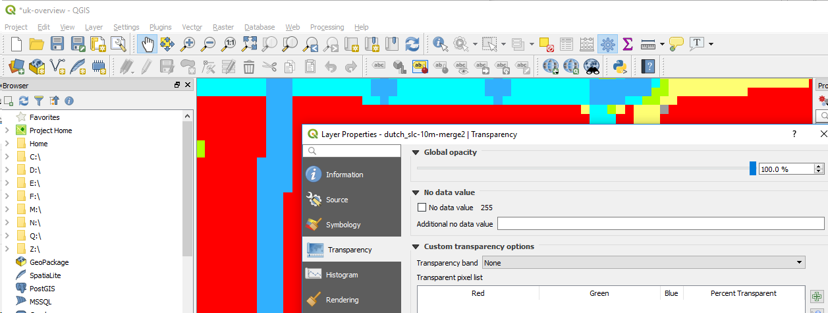Click the Zoom In magnifier tool
828x313 pixels.
(188, 44)
